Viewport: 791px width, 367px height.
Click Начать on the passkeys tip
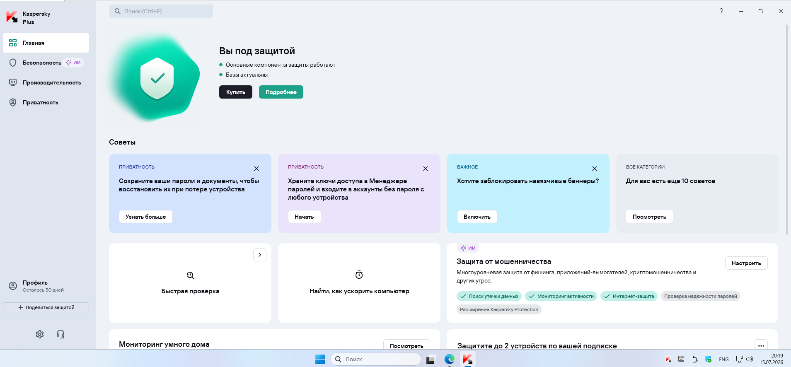pyautogui.click(x=304, y=217)
